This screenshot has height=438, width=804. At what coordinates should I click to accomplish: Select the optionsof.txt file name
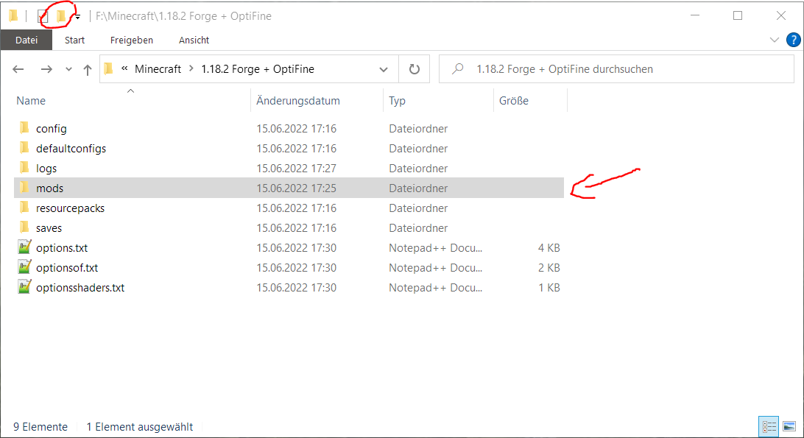click(x=67, y=268)
